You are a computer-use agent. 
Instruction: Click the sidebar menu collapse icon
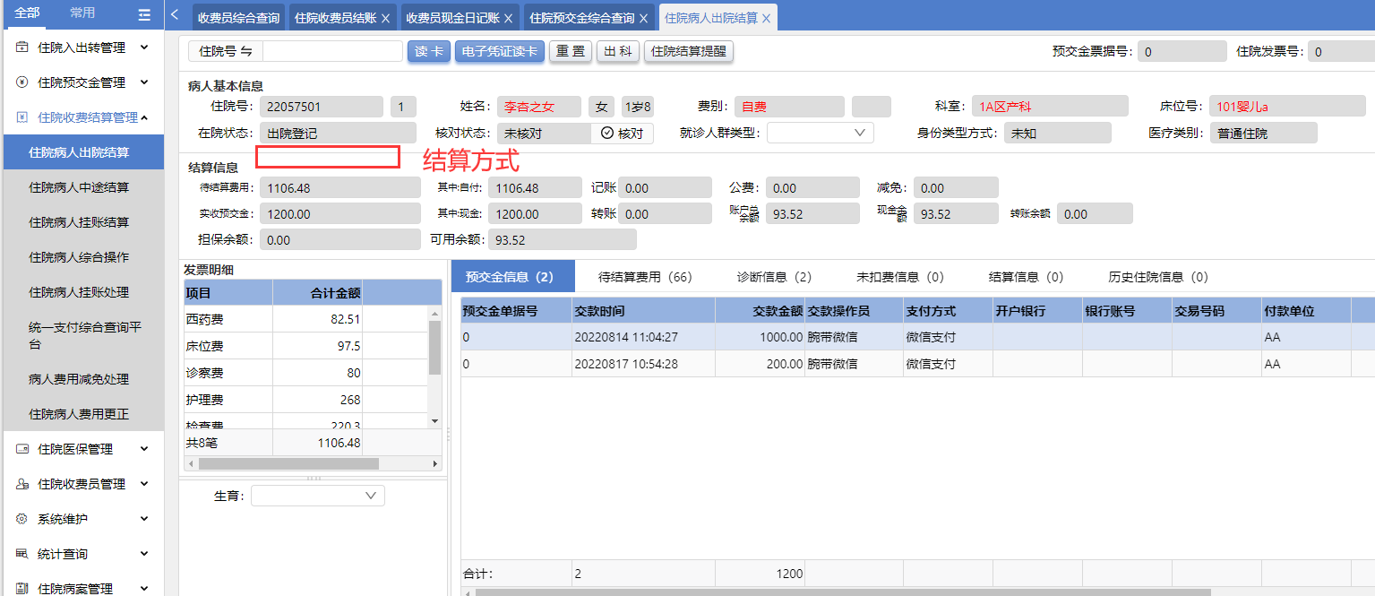(144, 14)
